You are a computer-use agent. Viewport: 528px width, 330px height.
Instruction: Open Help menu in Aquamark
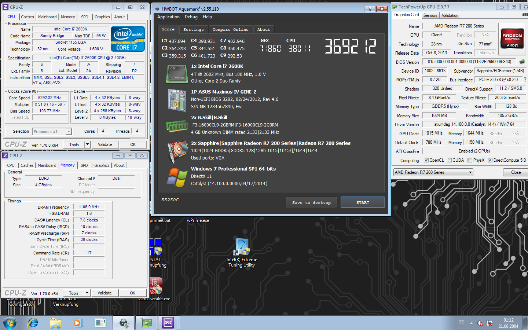pos(207,17)
